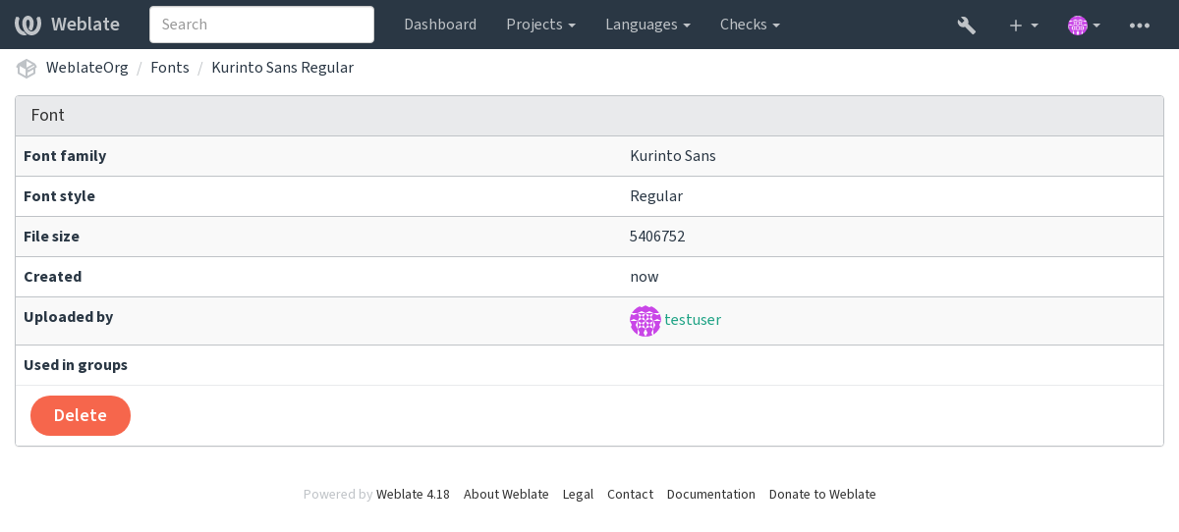This screenshot has width=1179, height=532.
Task: Open WeblateOrg breadcrumb link
Action: tap(87, 68)
